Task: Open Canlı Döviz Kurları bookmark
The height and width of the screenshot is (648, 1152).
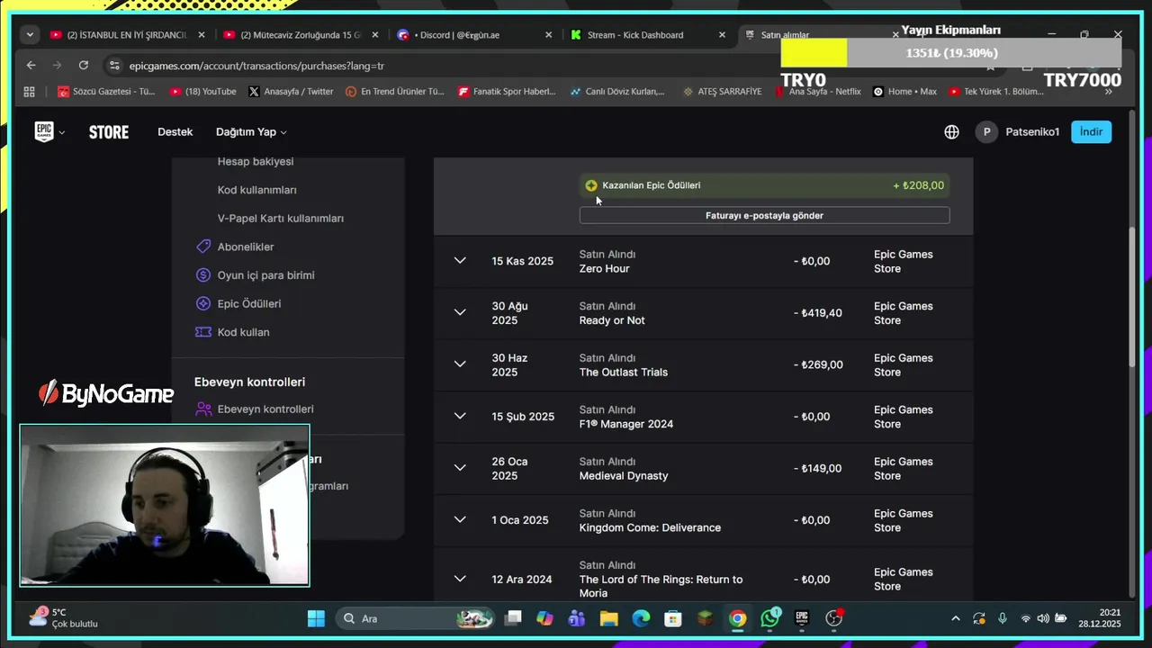Action: point(617,91)
